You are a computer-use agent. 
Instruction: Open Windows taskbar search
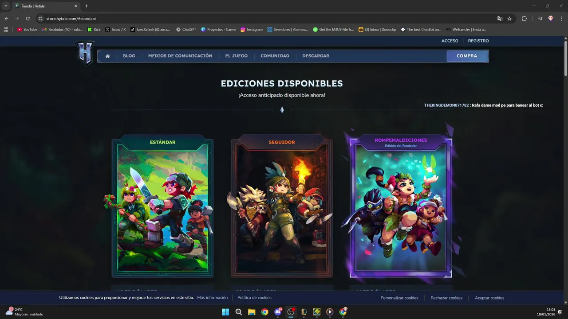click(238, 312)
